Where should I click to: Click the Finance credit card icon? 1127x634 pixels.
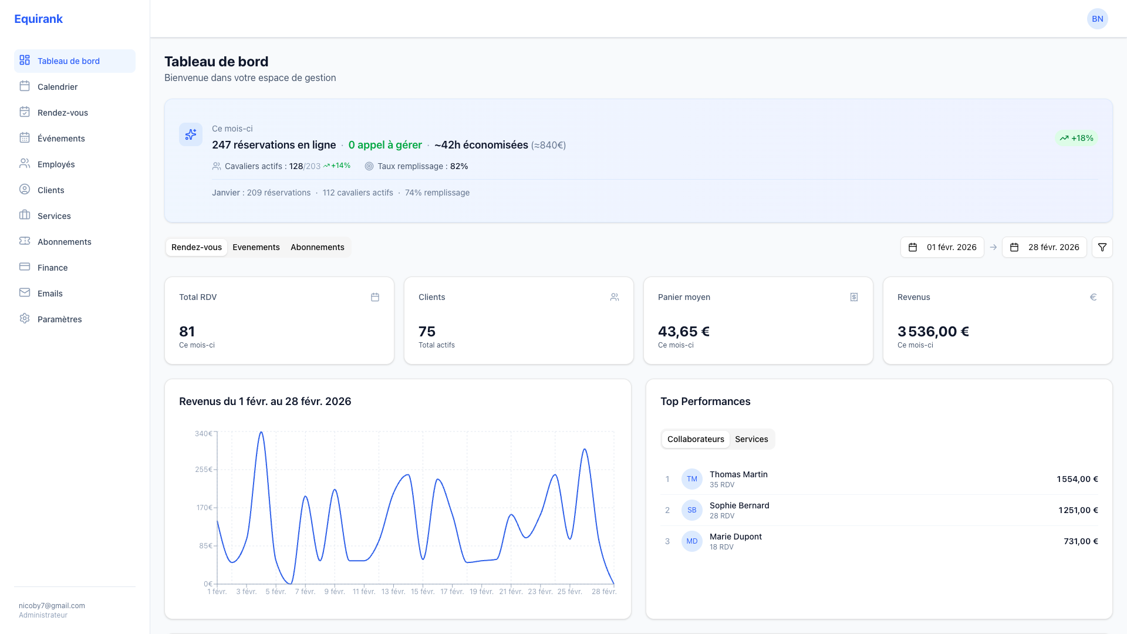point(25,267)
